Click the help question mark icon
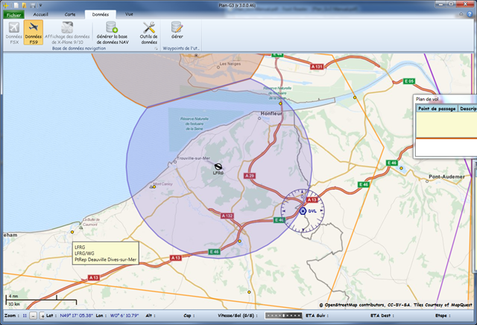Screen dimensions: 477x325 click(x=470, y=14)
